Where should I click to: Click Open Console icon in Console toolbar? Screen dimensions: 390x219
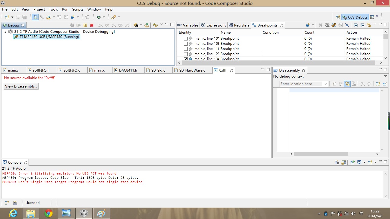[x=370, y=162]
